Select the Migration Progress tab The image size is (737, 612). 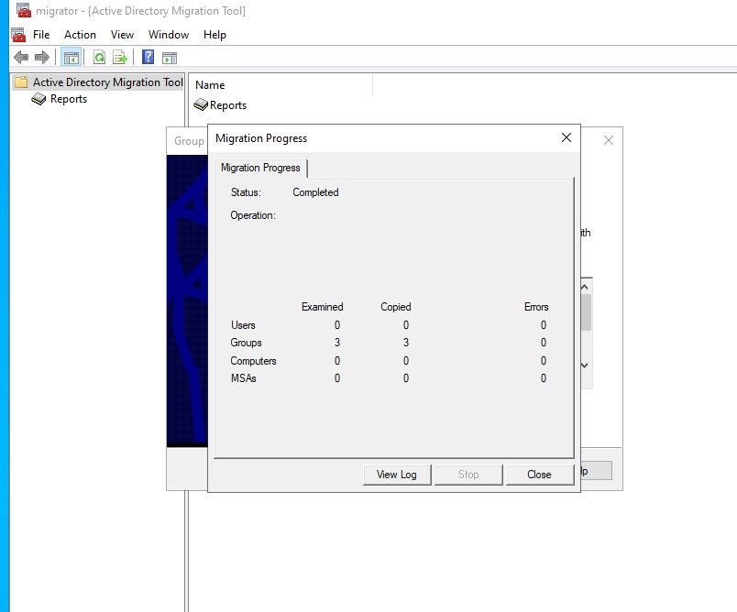tap(260, 168)
